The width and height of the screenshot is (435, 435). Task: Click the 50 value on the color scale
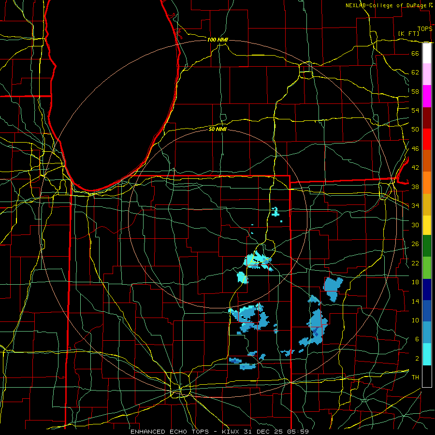415,130
